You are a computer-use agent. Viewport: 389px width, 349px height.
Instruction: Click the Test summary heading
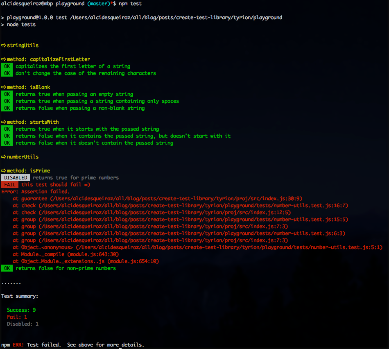coord(20,296)
